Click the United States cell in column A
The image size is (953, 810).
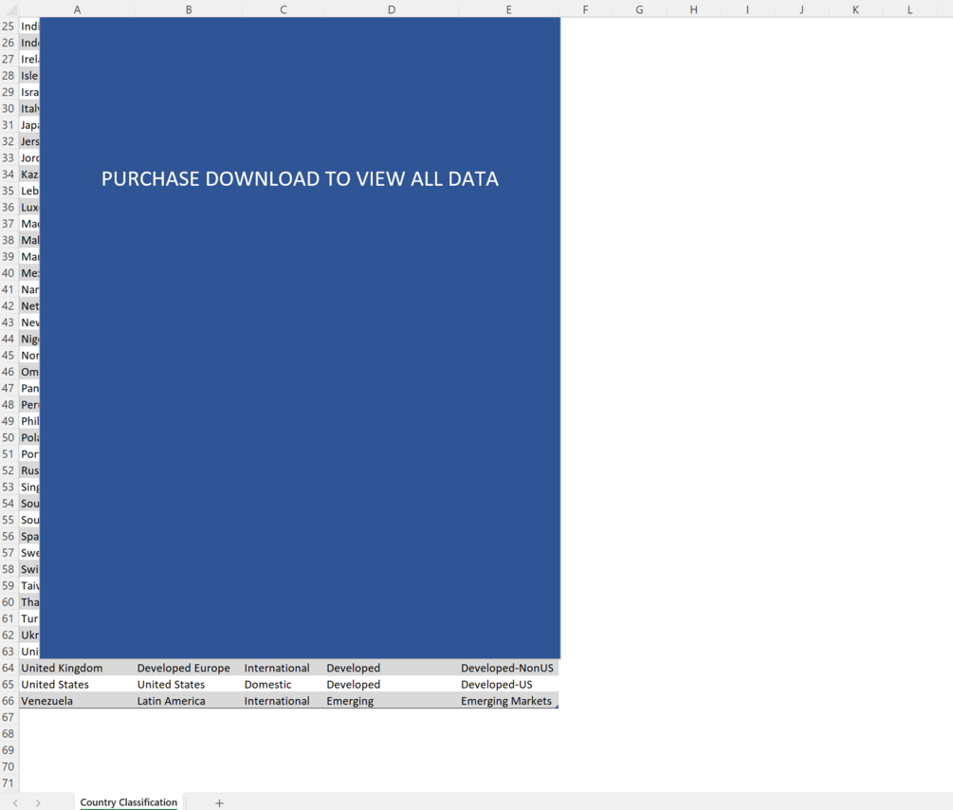[x=77, y=684]
